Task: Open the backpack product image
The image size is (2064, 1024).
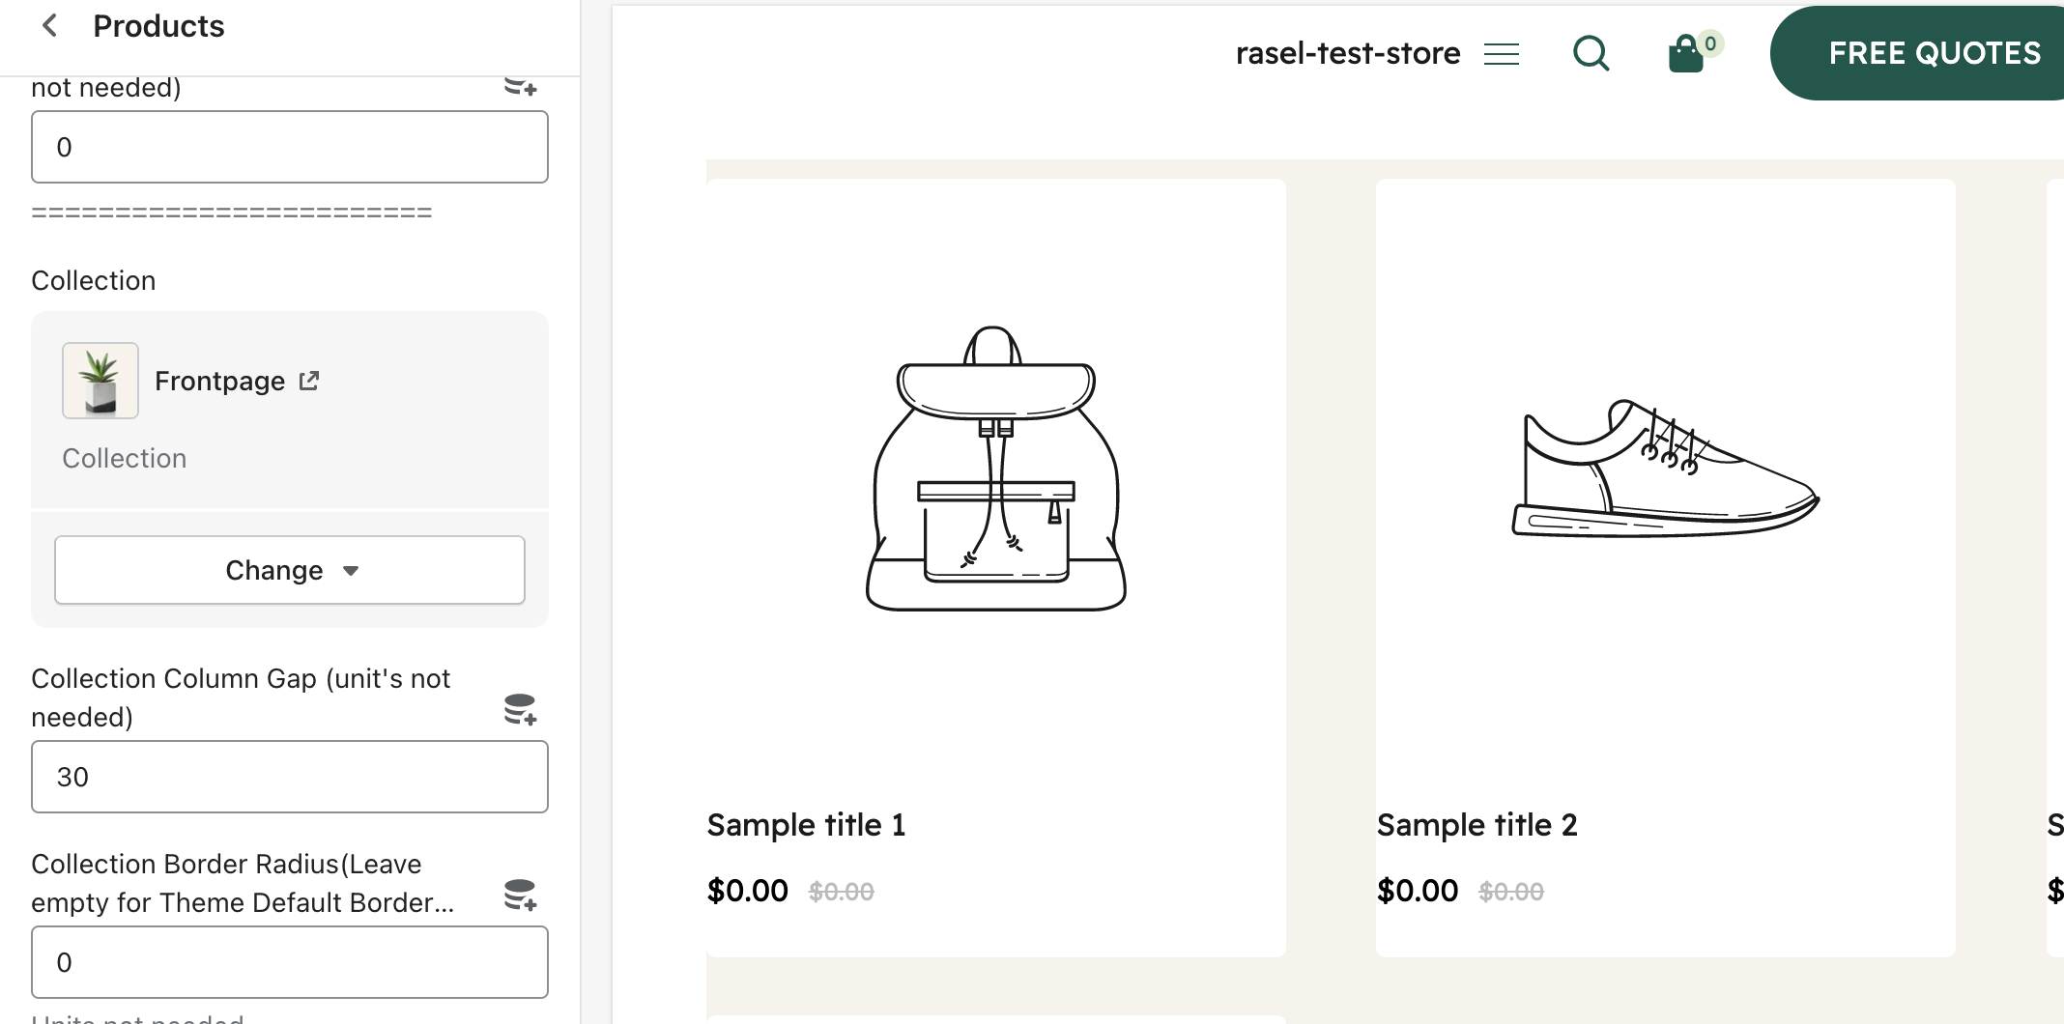Action: pos(995,469)
